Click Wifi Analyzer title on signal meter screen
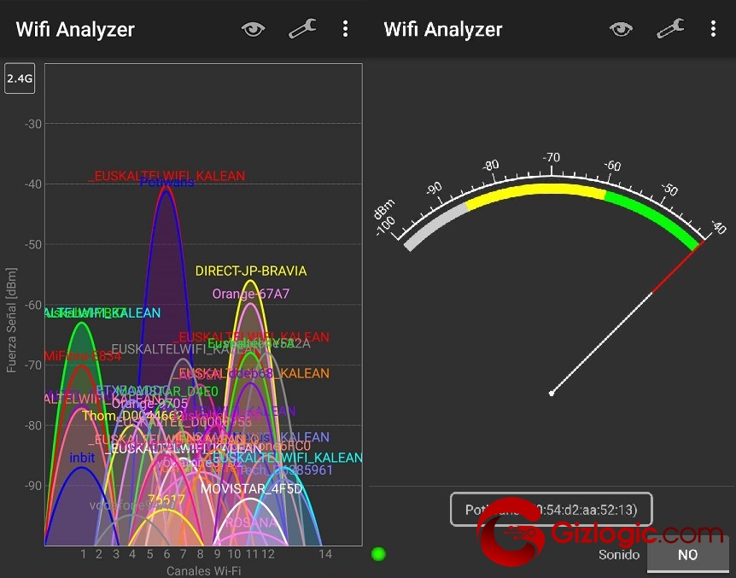Viewport: 736px width, 578px height. (x=443, y=29)
